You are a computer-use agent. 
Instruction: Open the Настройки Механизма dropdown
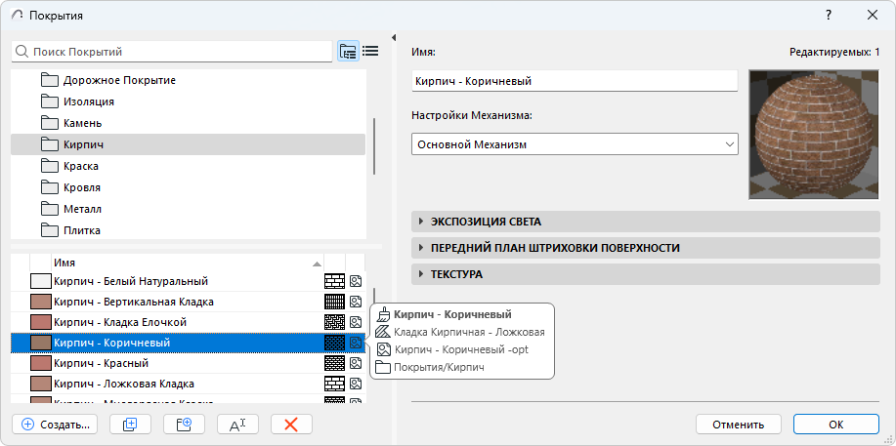(x=575, y=144)
